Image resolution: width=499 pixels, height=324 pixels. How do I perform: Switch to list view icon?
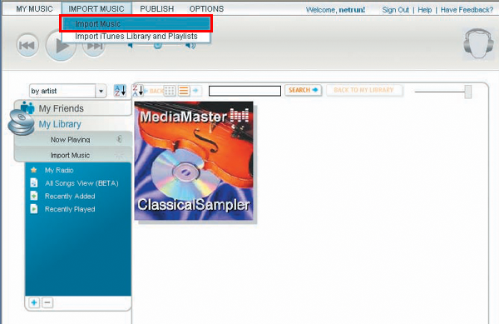tap(184, 91)
